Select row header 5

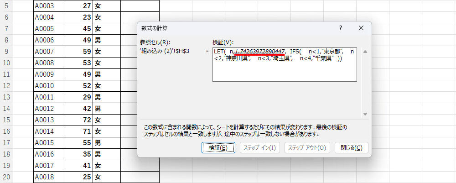6,5
